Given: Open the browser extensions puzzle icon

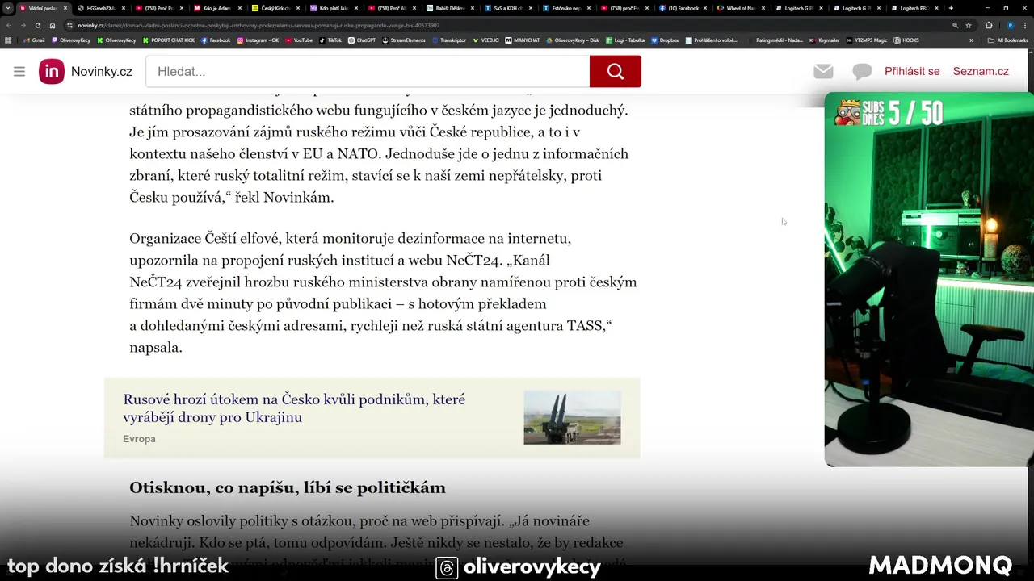Looking at the screenshot, I should coord(988,25).
